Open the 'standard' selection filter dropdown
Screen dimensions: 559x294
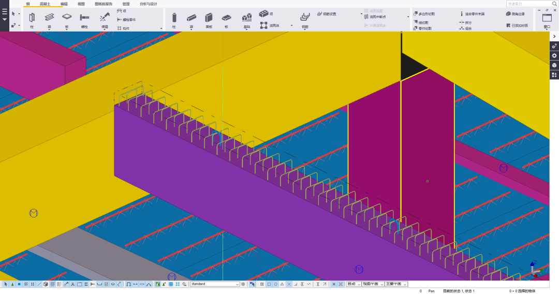(x=215, y=284)
